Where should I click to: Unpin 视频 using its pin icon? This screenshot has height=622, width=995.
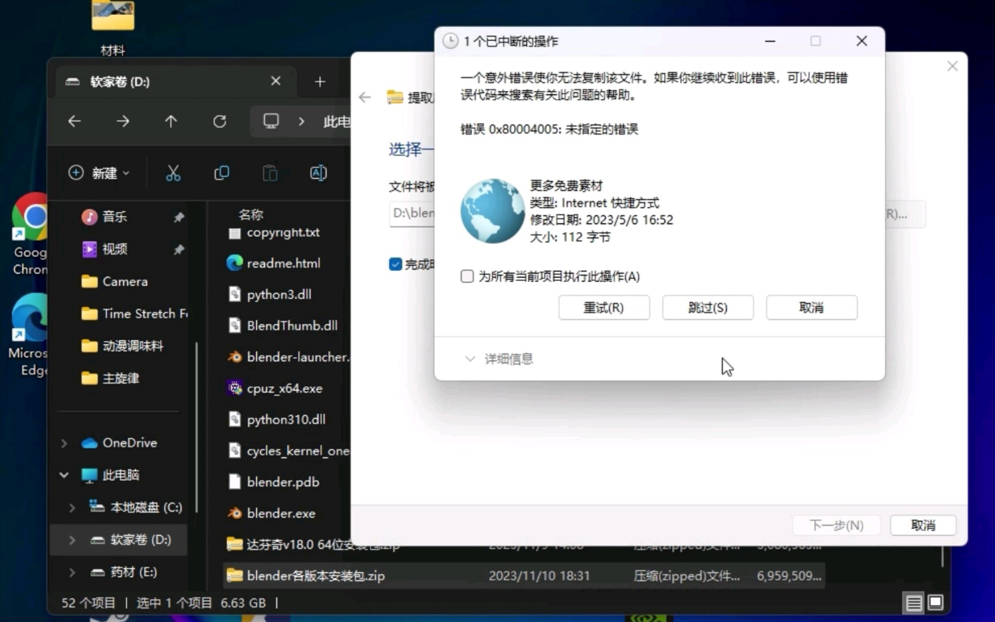pos(179,249)
